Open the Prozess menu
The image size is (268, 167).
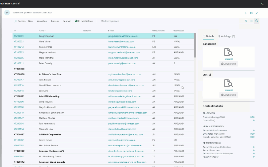click(55, 21)
